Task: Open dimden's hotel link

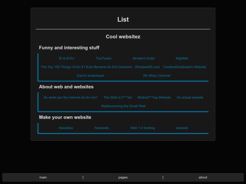Action: tap(143, 58)
